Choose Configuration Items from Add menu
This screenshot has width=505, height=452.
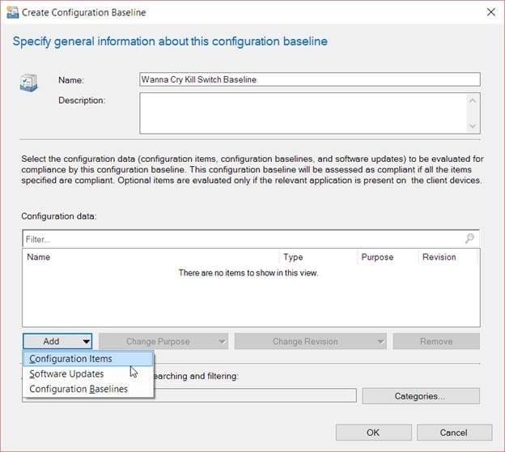tap(88, 359)
